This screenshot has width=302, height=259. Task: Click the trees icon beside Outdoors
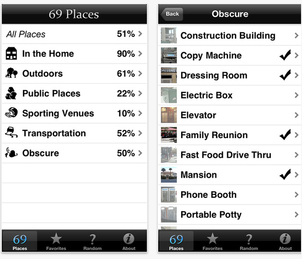[x=11, y=74]
